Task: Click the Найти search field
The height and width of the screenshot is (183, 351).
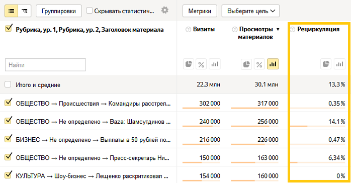Action: pyautogui.click(x=45, y=65)
